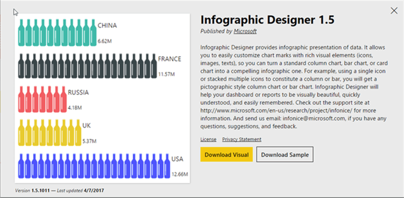
Task: Open the License link
Action: tap(208, 139)
